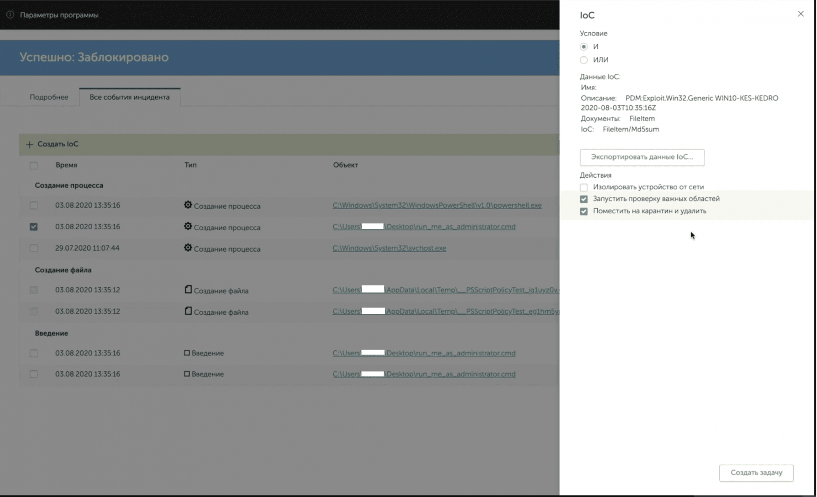Click the gear icon on the svchost.exe row

[x=188, y=248]
